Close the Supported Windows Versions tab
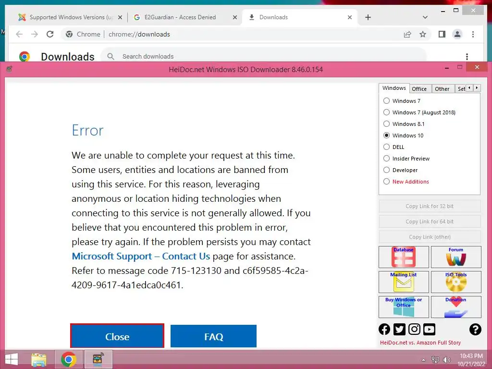This screenshot has width=492, height=369. click(x=120, y=17)
